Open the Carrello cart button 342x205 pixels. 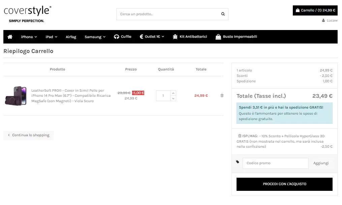pos(315,10)
